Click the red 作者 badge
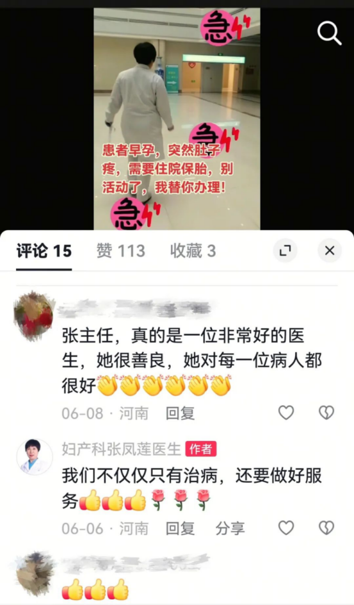Viewport: 354px width, 605px height. tap(201, 449)
